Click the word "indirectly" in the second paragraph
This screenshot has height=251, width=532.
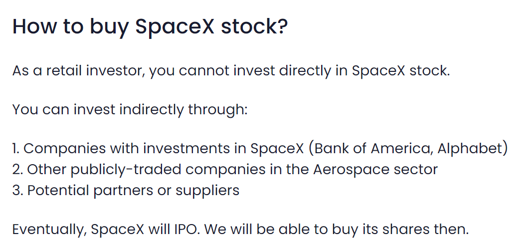[x=151, y=109]
